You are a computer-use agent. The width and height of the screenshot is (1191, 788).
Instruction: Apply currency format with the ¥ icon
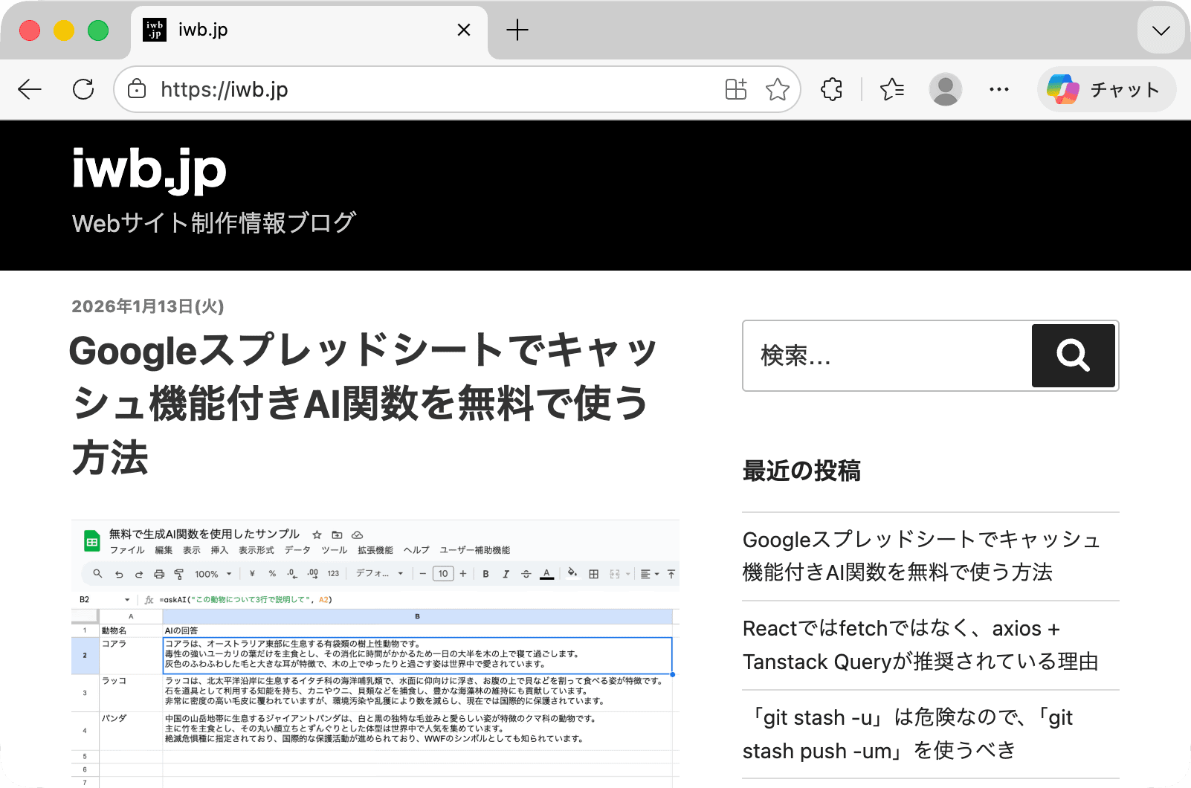[252, 574]
